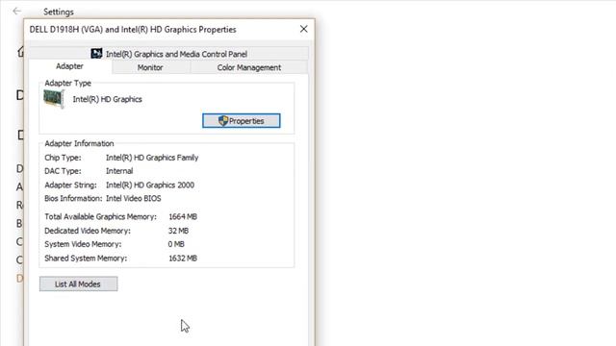The height and width of the screenshot is (346, 616).
Task: Close the graphics properties dialog
Action: (x=304, y=29)
